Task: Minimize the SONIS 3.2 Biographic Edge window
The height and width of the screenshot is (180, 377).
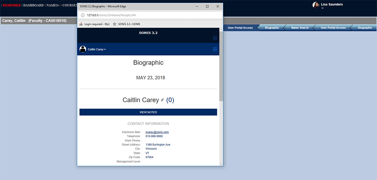Action: (x=197, y=6)
